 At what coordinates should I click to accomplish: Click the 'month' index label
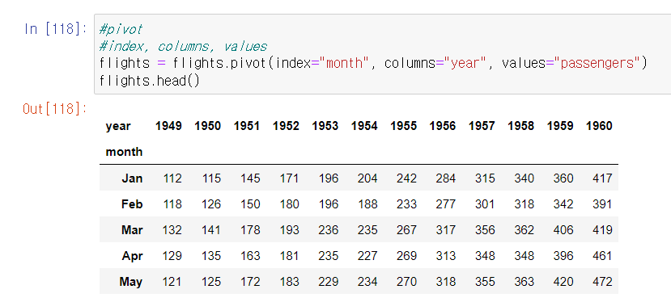click(124, 152)
